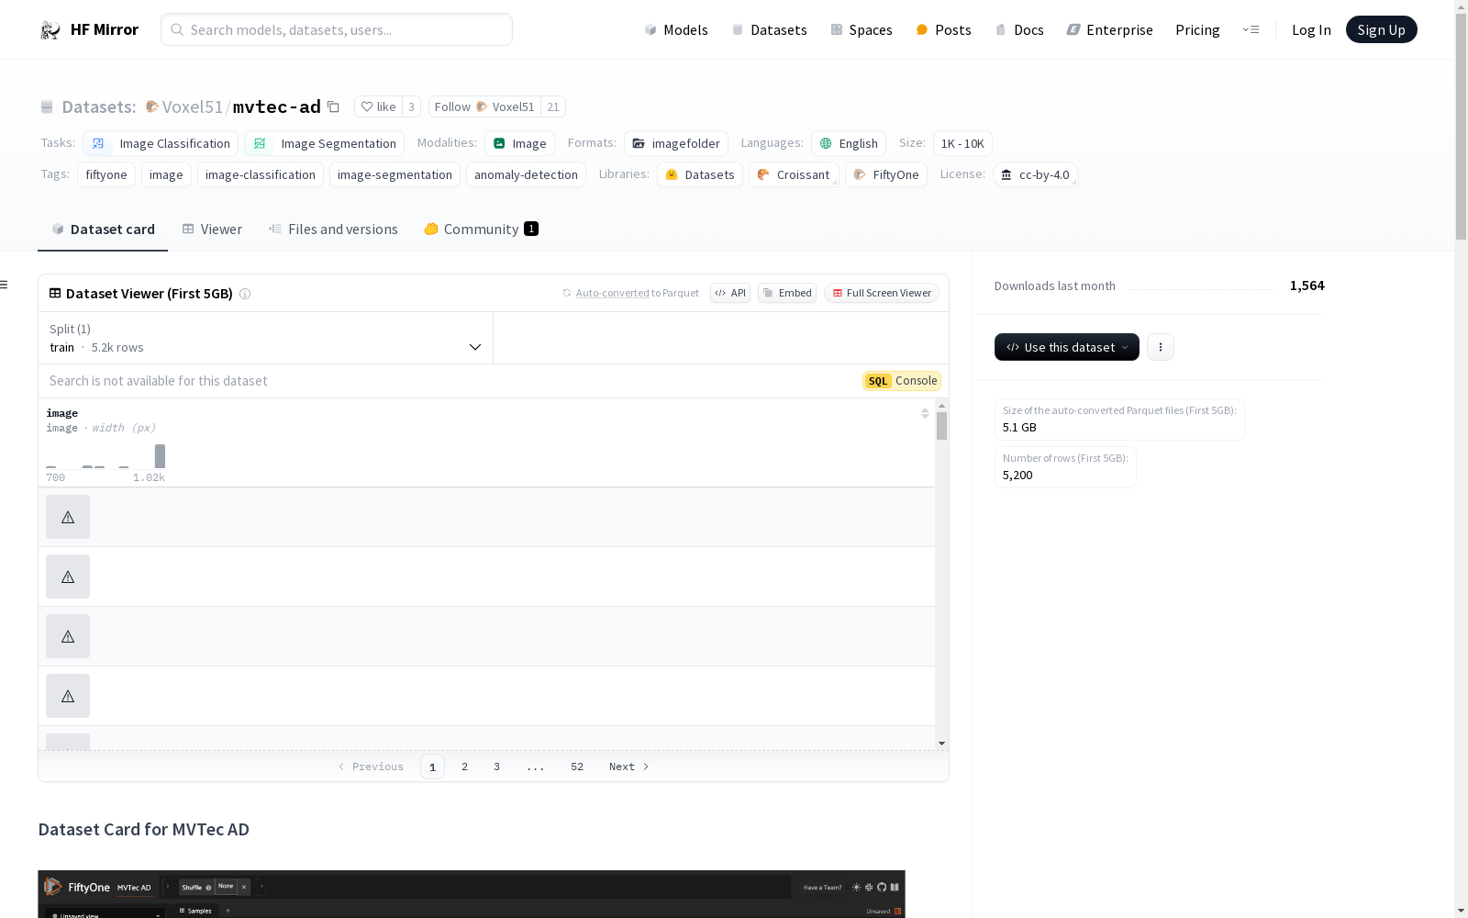Go to page 2 of viewer
This screenshot has height=918, width=1468.
click(x=465, y=767)
